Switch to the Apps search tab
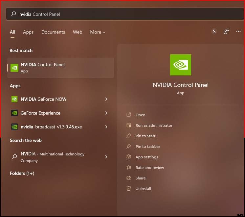 [x=28, y=32]
